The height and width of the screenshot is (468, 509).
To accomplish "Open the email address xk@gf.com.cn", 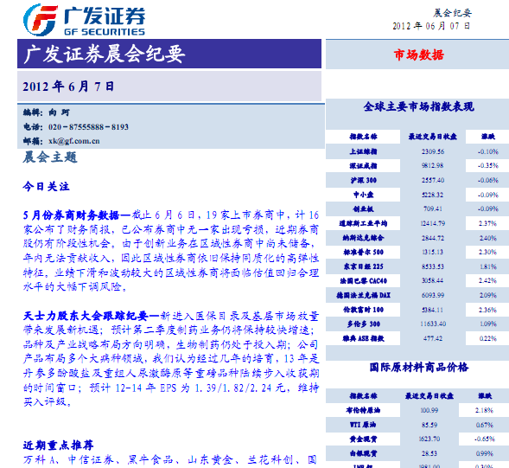I will pos(74,141).
